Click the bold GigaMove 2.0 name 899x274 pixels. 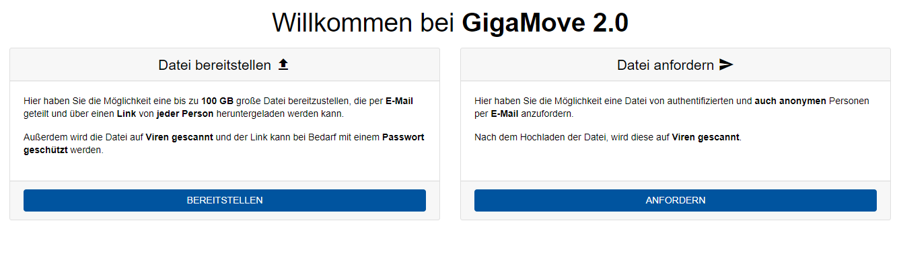tap(544, 23)
